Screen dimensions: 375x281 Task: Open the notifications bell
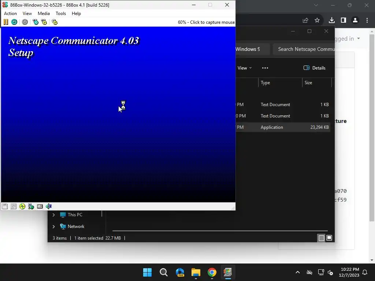(365, 272)
